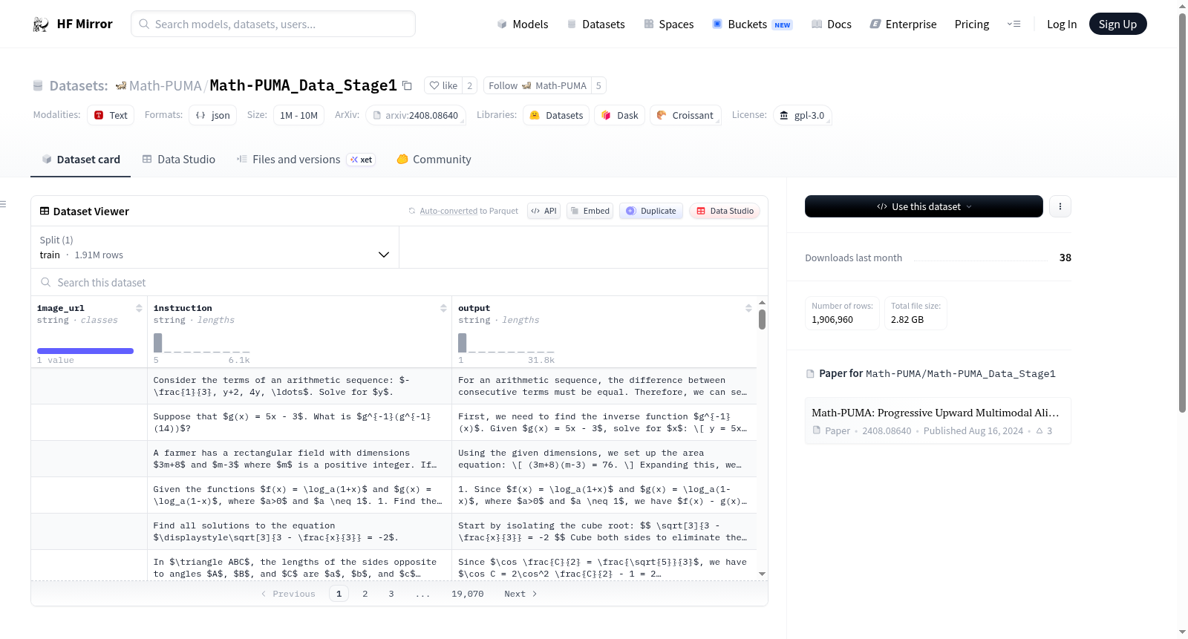Open the Datasets page in navigation

(x=595, y=24)
